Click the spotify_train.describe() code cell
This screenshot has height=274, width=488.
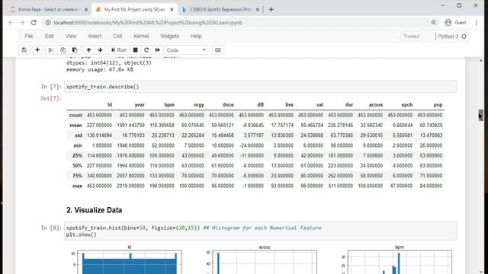(x=261, y=87)
